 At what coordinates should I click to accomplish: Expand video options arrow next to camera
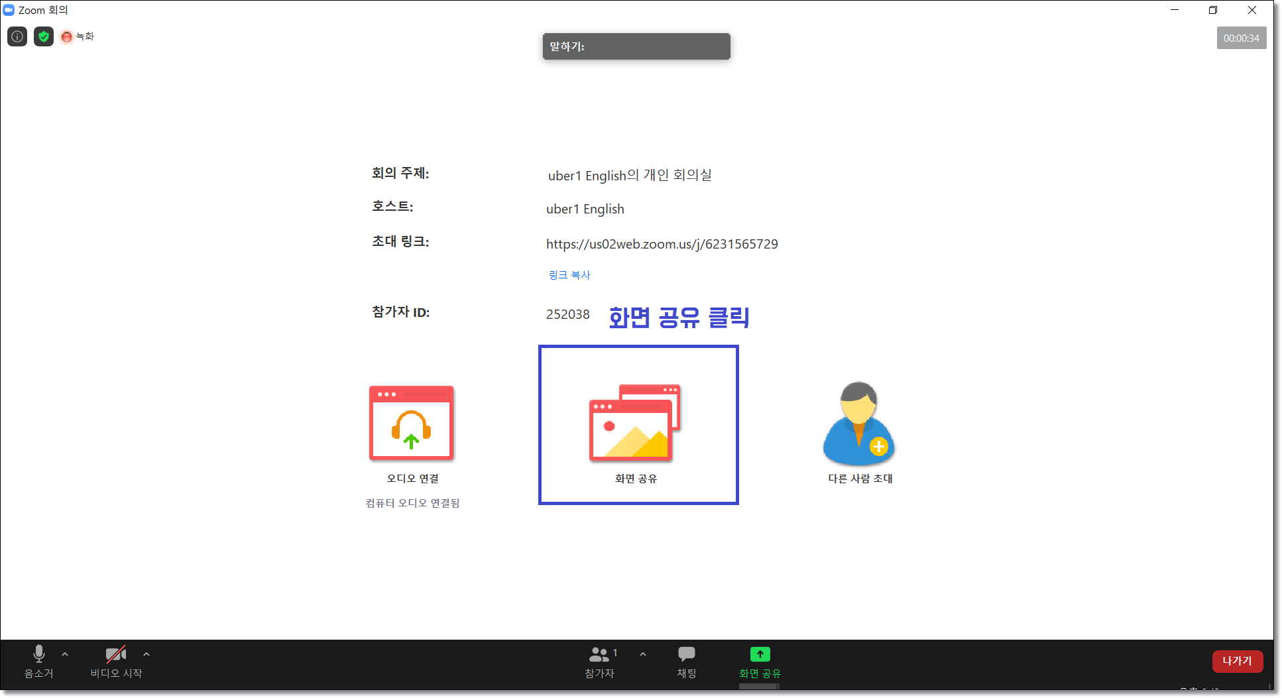click(x=146, y=654)
